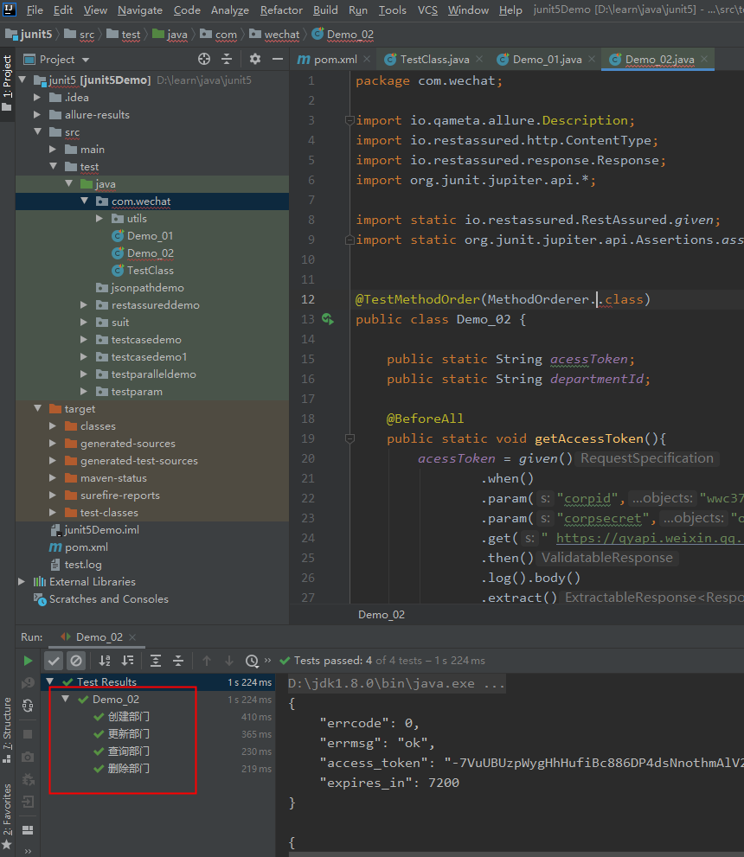Click the stop square icon in the Run sidebar
Image resolution: width=744 pixels, height=857 pixels.
[x=28, y=734]
